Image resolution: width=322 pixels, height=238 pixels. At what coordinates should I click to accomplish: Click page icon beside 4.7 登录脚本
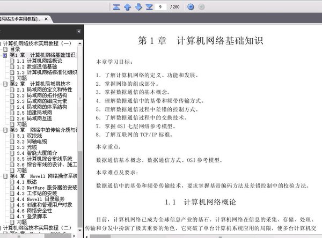point(12,217)
